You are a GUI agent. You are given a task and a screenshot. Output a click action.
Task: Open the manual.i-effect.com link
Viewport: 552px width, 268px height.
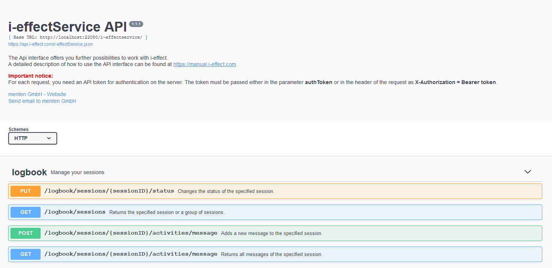point(204,64)
